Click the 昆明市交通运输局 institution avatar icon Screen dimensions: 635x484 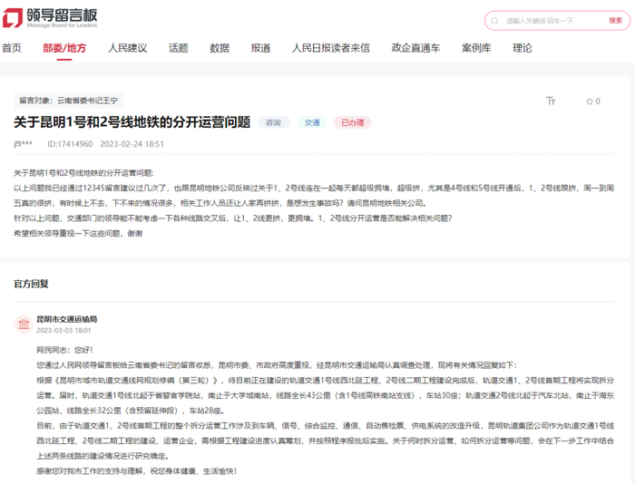tap(24, 324)
